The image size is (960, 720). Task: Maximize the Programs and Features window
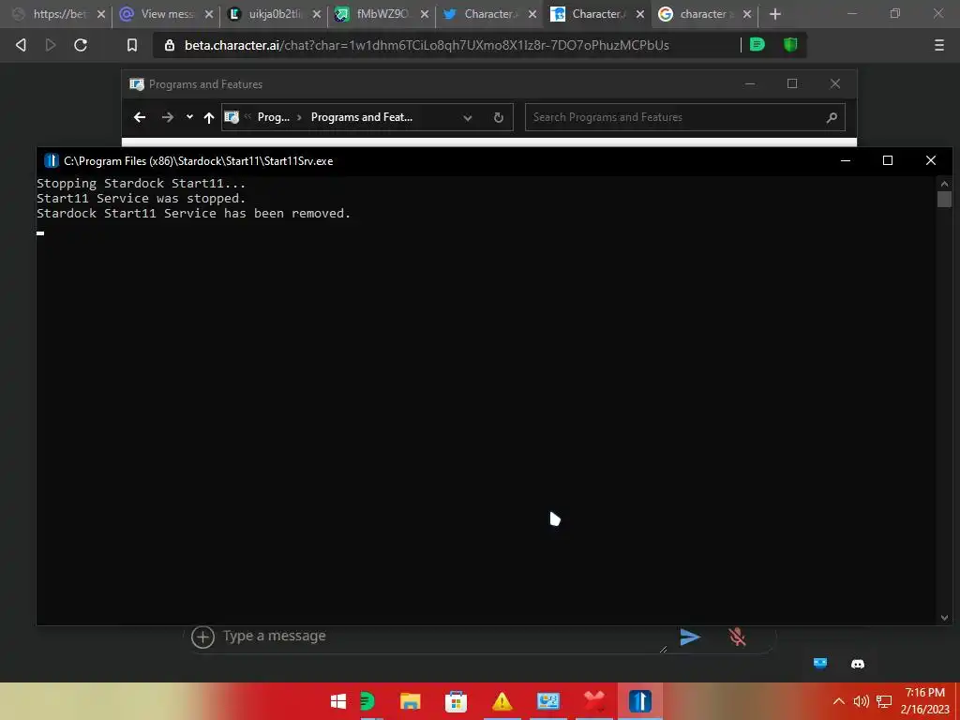[792, 83]
